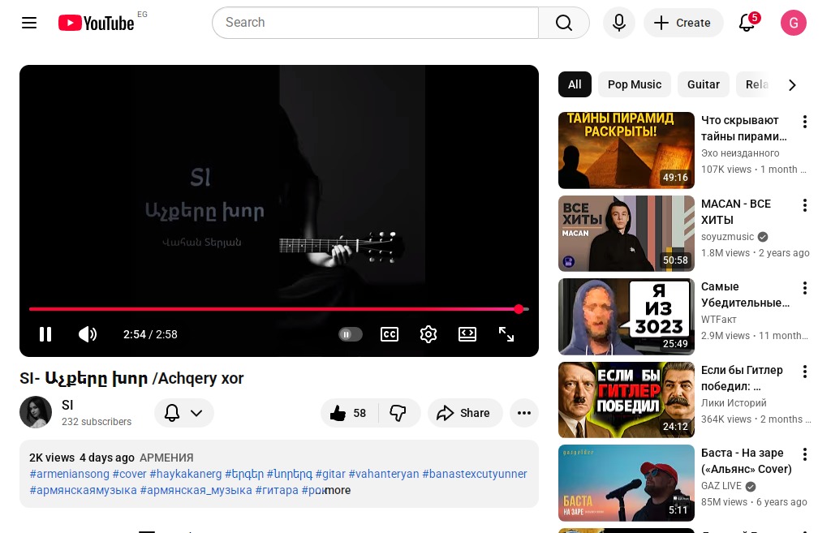
Task: Open the account avatar menu
Action: click(x=794, y=23)
